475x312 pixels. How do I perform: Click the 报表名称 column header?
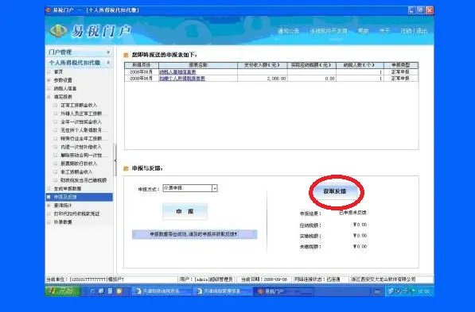point(198,65)
